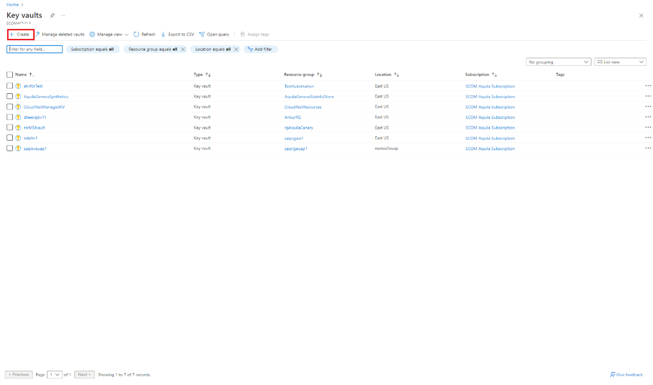
Task: Click the Add filter pill
Action: coord(261,49)
